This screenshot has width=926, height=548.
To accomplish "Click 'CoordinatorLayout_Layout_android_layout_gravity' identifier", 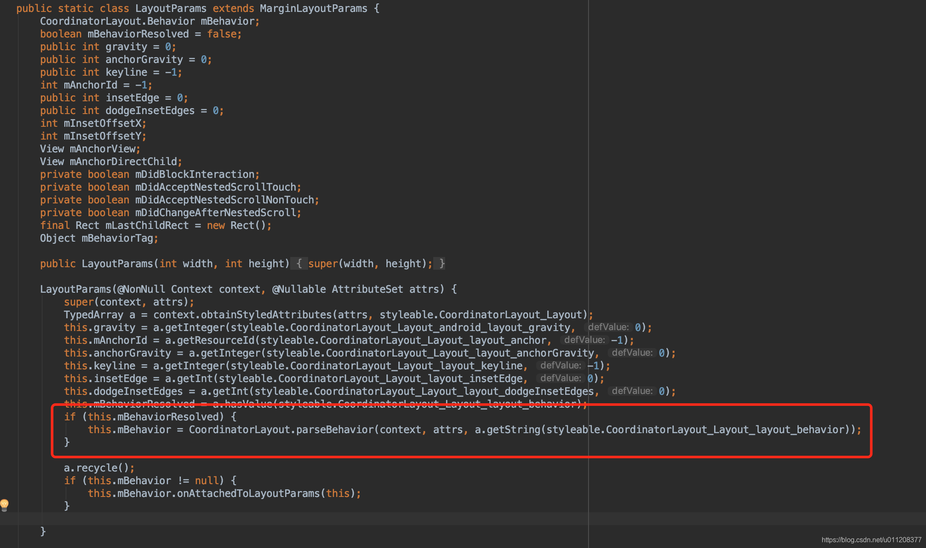I will [430, 328].
